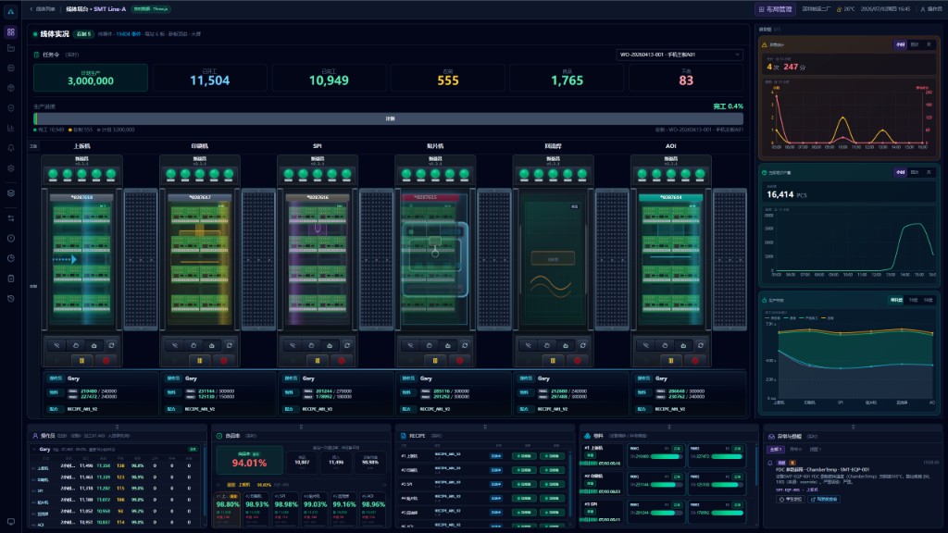Viewport: 948px width, 533px height.
Task: Open the 布局管理 layout management button
Action: 776,9
